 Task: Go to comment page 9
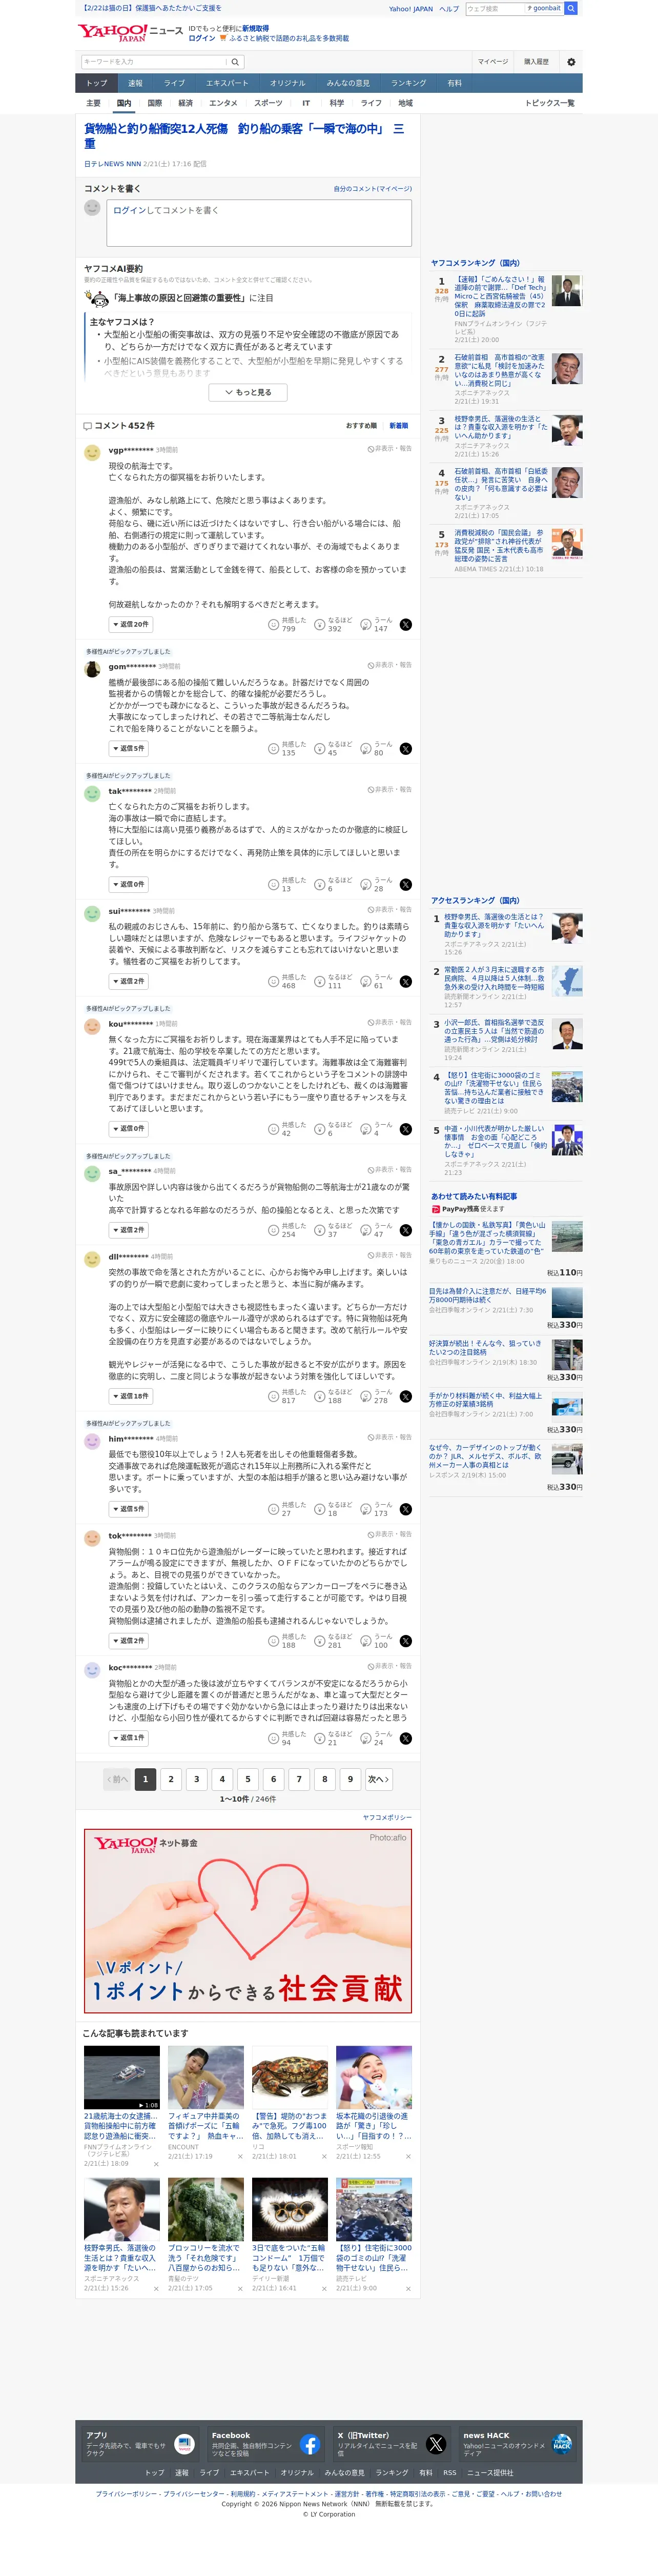350,1779
